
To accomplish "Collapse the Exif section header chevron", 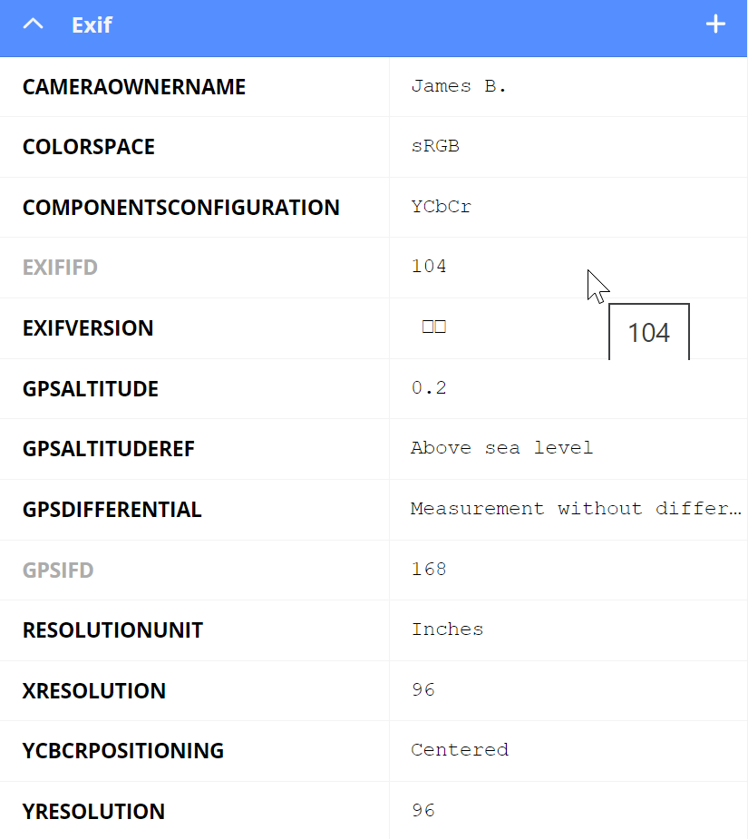I will pos(34,24).
